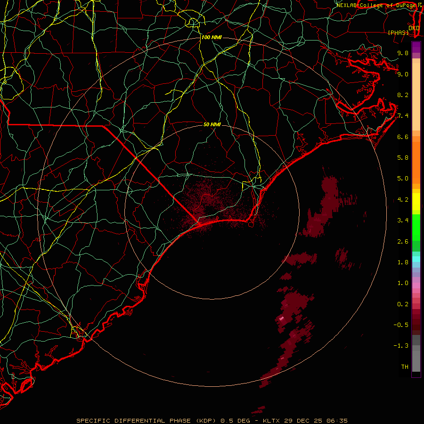Click the 7.4 value on the scale
The height and width of the screenshot is (424, 424).
pyautogui.click(x=403, y=116)
